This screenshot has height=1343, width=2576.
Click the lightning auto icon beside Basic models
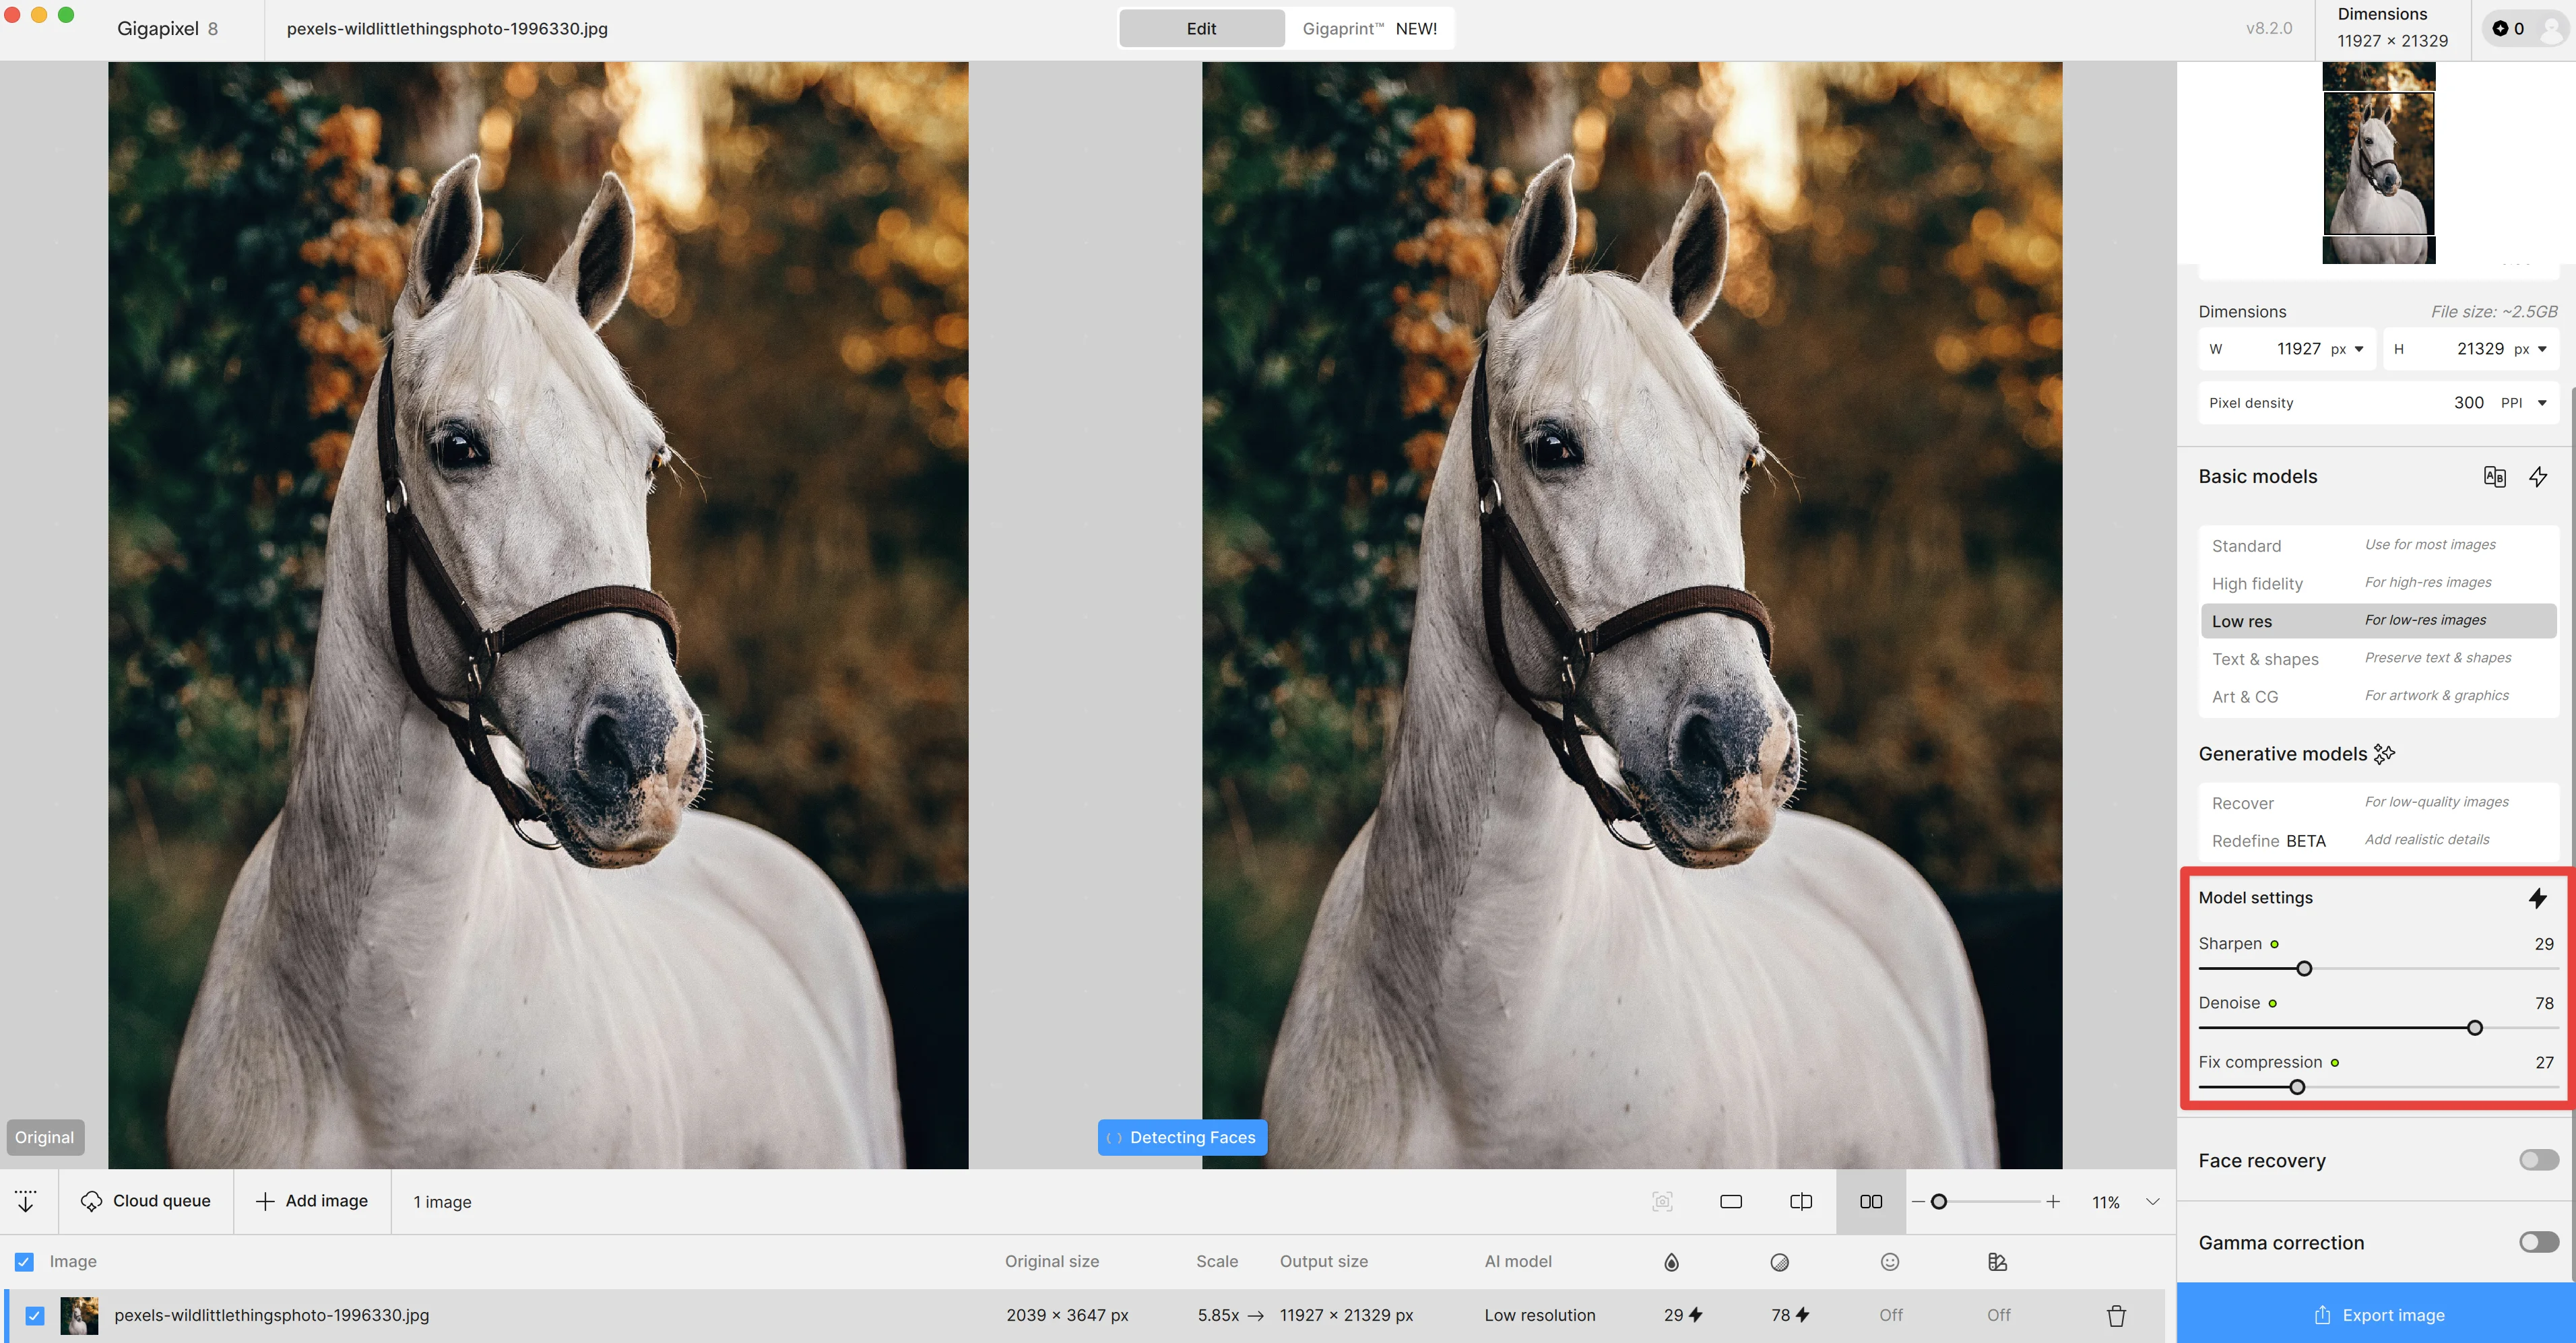(2538, 477)
